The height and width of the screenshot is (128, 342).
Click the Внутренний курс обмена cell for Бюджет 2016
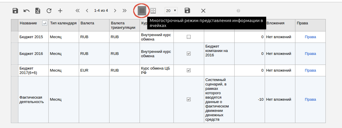157,54
